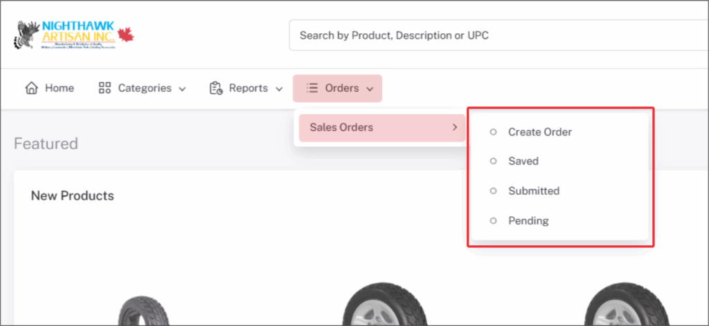The image size is (709, 326).
Task: Open the Pending orders menu item
Action: click(x=528, y=221)
